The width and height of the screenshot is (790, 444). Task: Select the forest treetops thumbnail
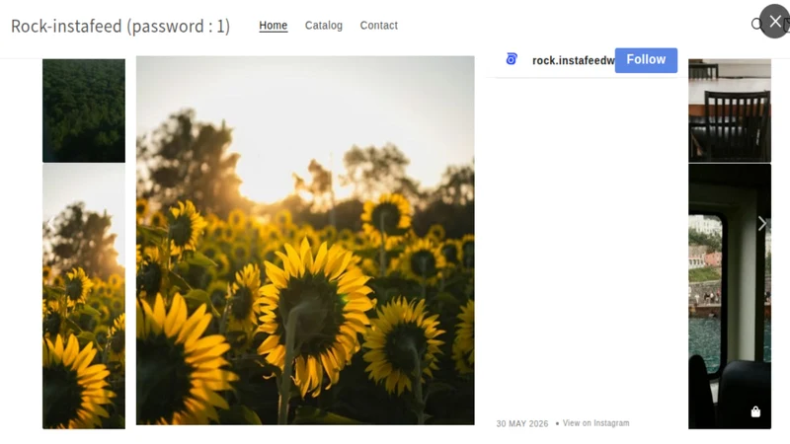(84, 111)
